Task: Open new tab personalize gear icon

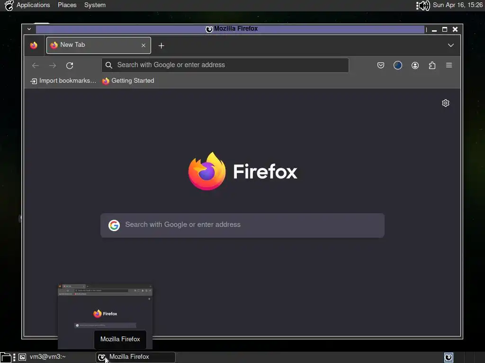Action: coord(445,103)
